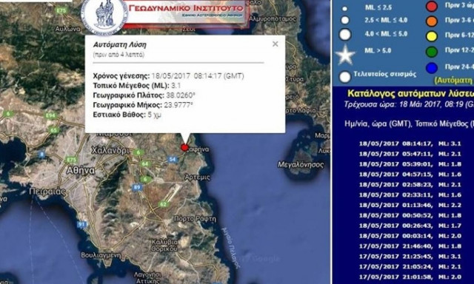474x284 pixels.
Task: Select catalog entry 18/05/2017 05:39:01
Action: pos(410,164)
